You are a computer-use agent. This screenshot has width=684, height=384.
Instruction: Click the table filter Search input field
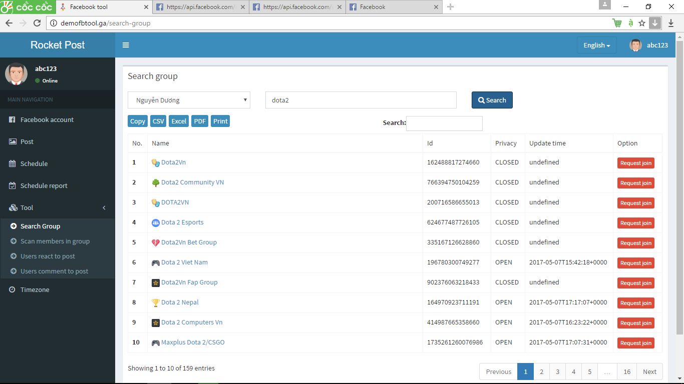444,123
